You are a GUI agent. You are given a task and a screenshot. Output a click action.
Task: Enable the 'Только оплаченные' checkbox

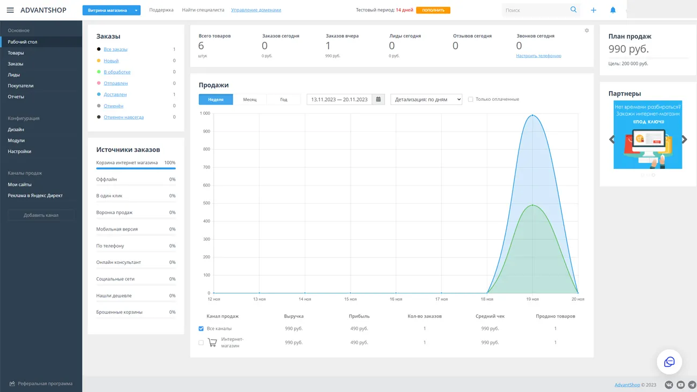471,99
